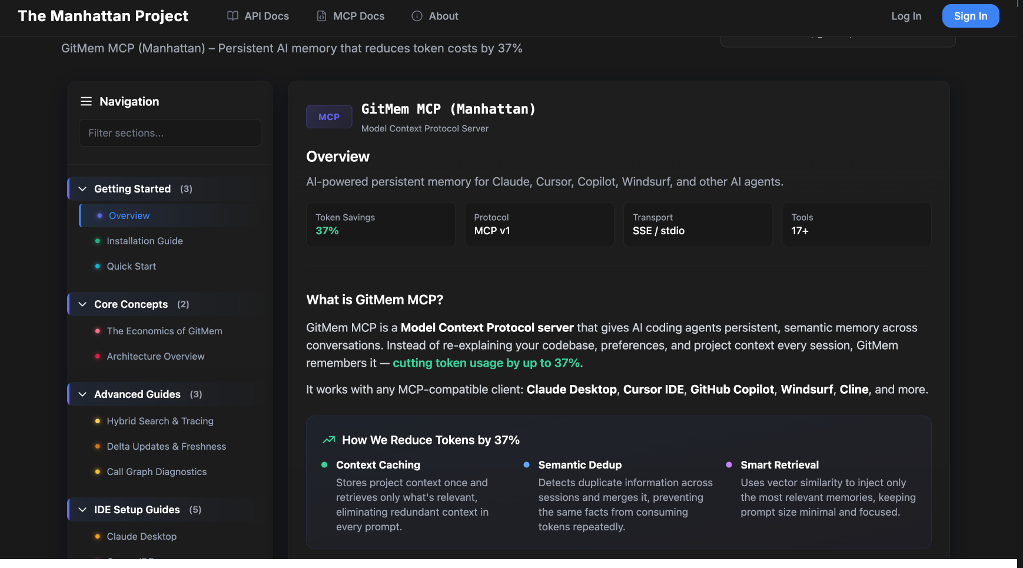Collapse the Core Concepts chevron
The image size is (1023, 568).
(x=82, y=304)
